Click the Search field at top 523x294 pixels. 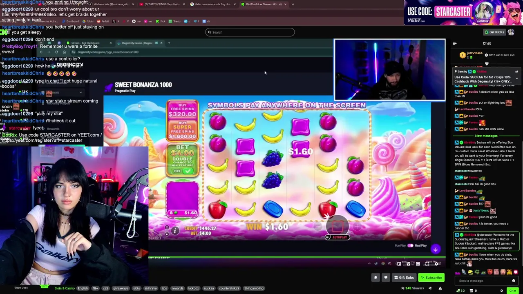pos(250,32)
